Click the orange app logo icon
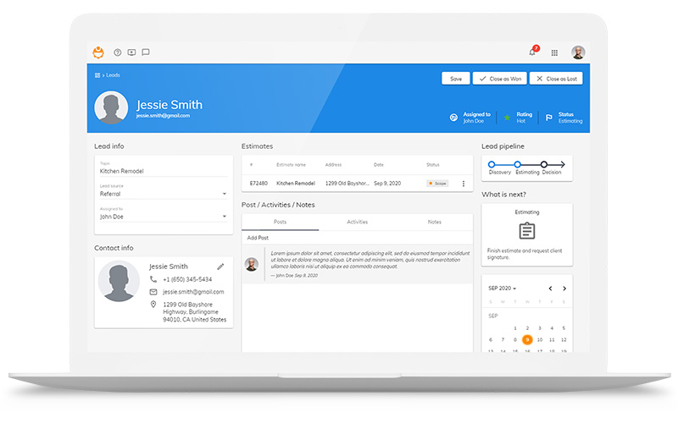Viewport: 678px width, 423px height. click(x=98, y=52)
